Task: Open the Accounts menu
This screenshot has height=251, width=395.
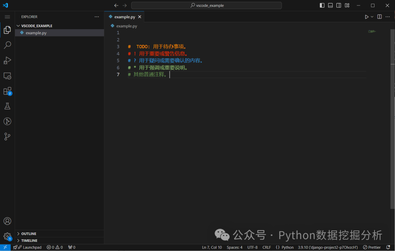Action: coord(7,221)
